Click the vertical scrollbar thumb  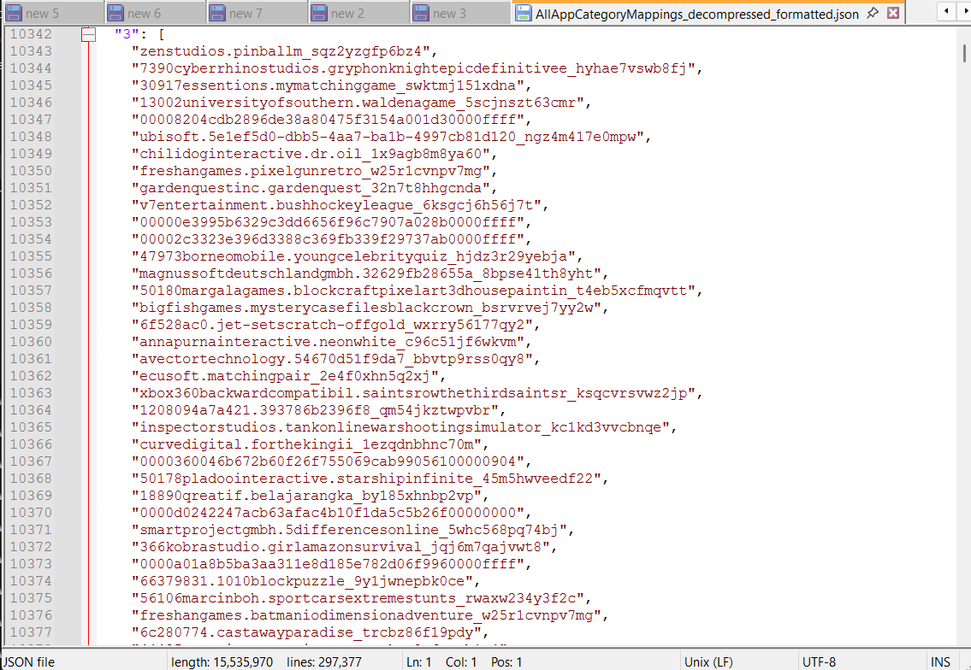click(x=964, y=53)
